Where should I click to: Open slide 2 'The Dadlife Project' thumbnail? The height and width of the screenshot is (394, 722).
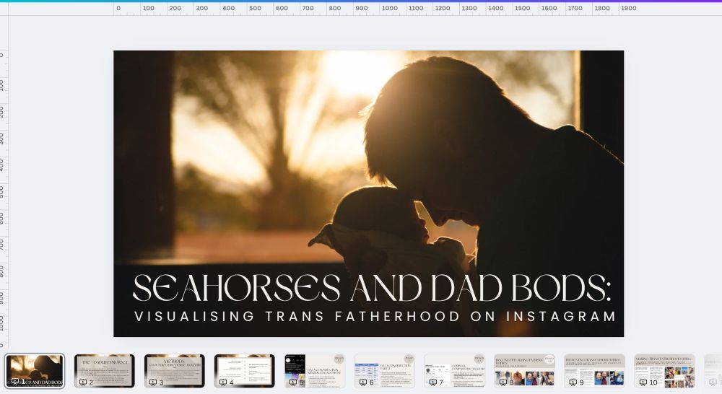[105, 371]
